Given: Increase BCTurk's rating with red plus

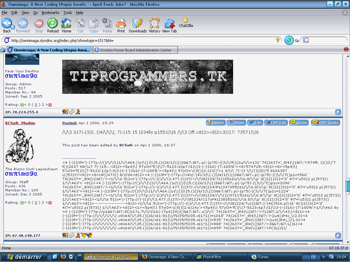Looking at the screenshot, I should [50, 203].
